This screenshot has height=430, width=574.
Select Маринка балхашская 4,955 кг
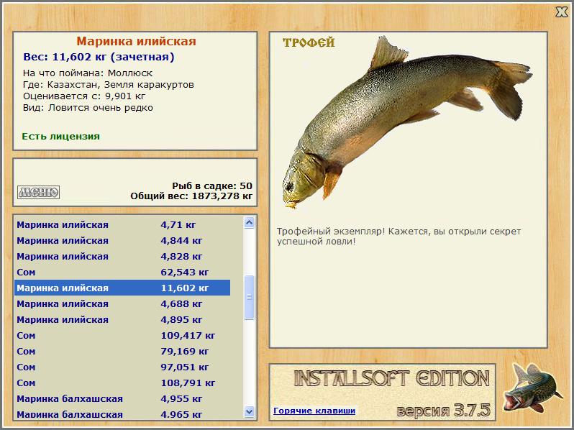coord(122,399)
